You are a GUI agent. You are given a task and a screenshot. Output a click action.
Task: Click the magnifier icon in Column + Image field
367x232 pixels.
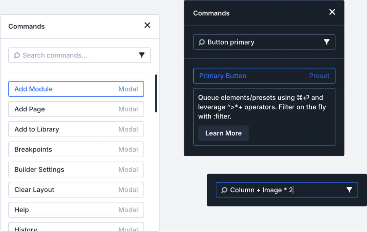(x=224, y=190)
